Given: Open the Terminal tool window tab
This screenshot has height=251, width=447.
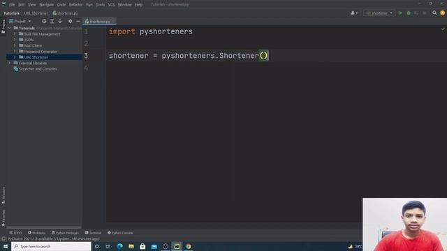Looking at the screenshot, I should point(93,233).
